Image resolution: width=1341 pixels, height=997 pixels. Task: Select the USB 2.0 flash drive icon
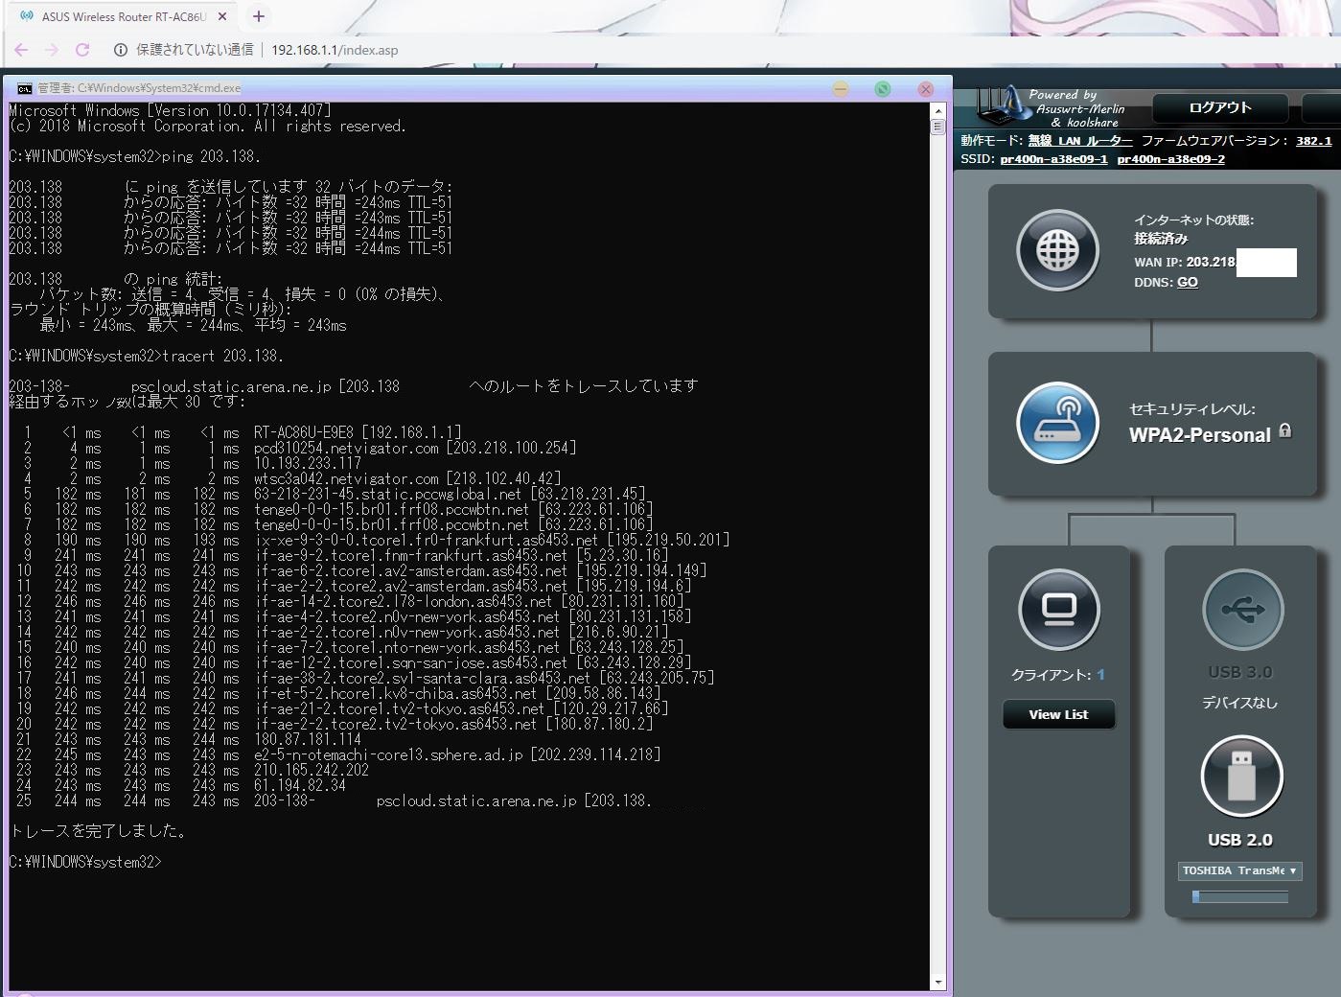pos(1241,777)
